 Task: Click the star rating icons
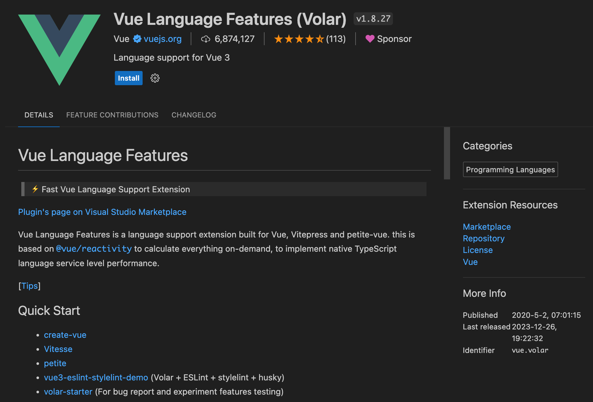click(x=299, y=39)
